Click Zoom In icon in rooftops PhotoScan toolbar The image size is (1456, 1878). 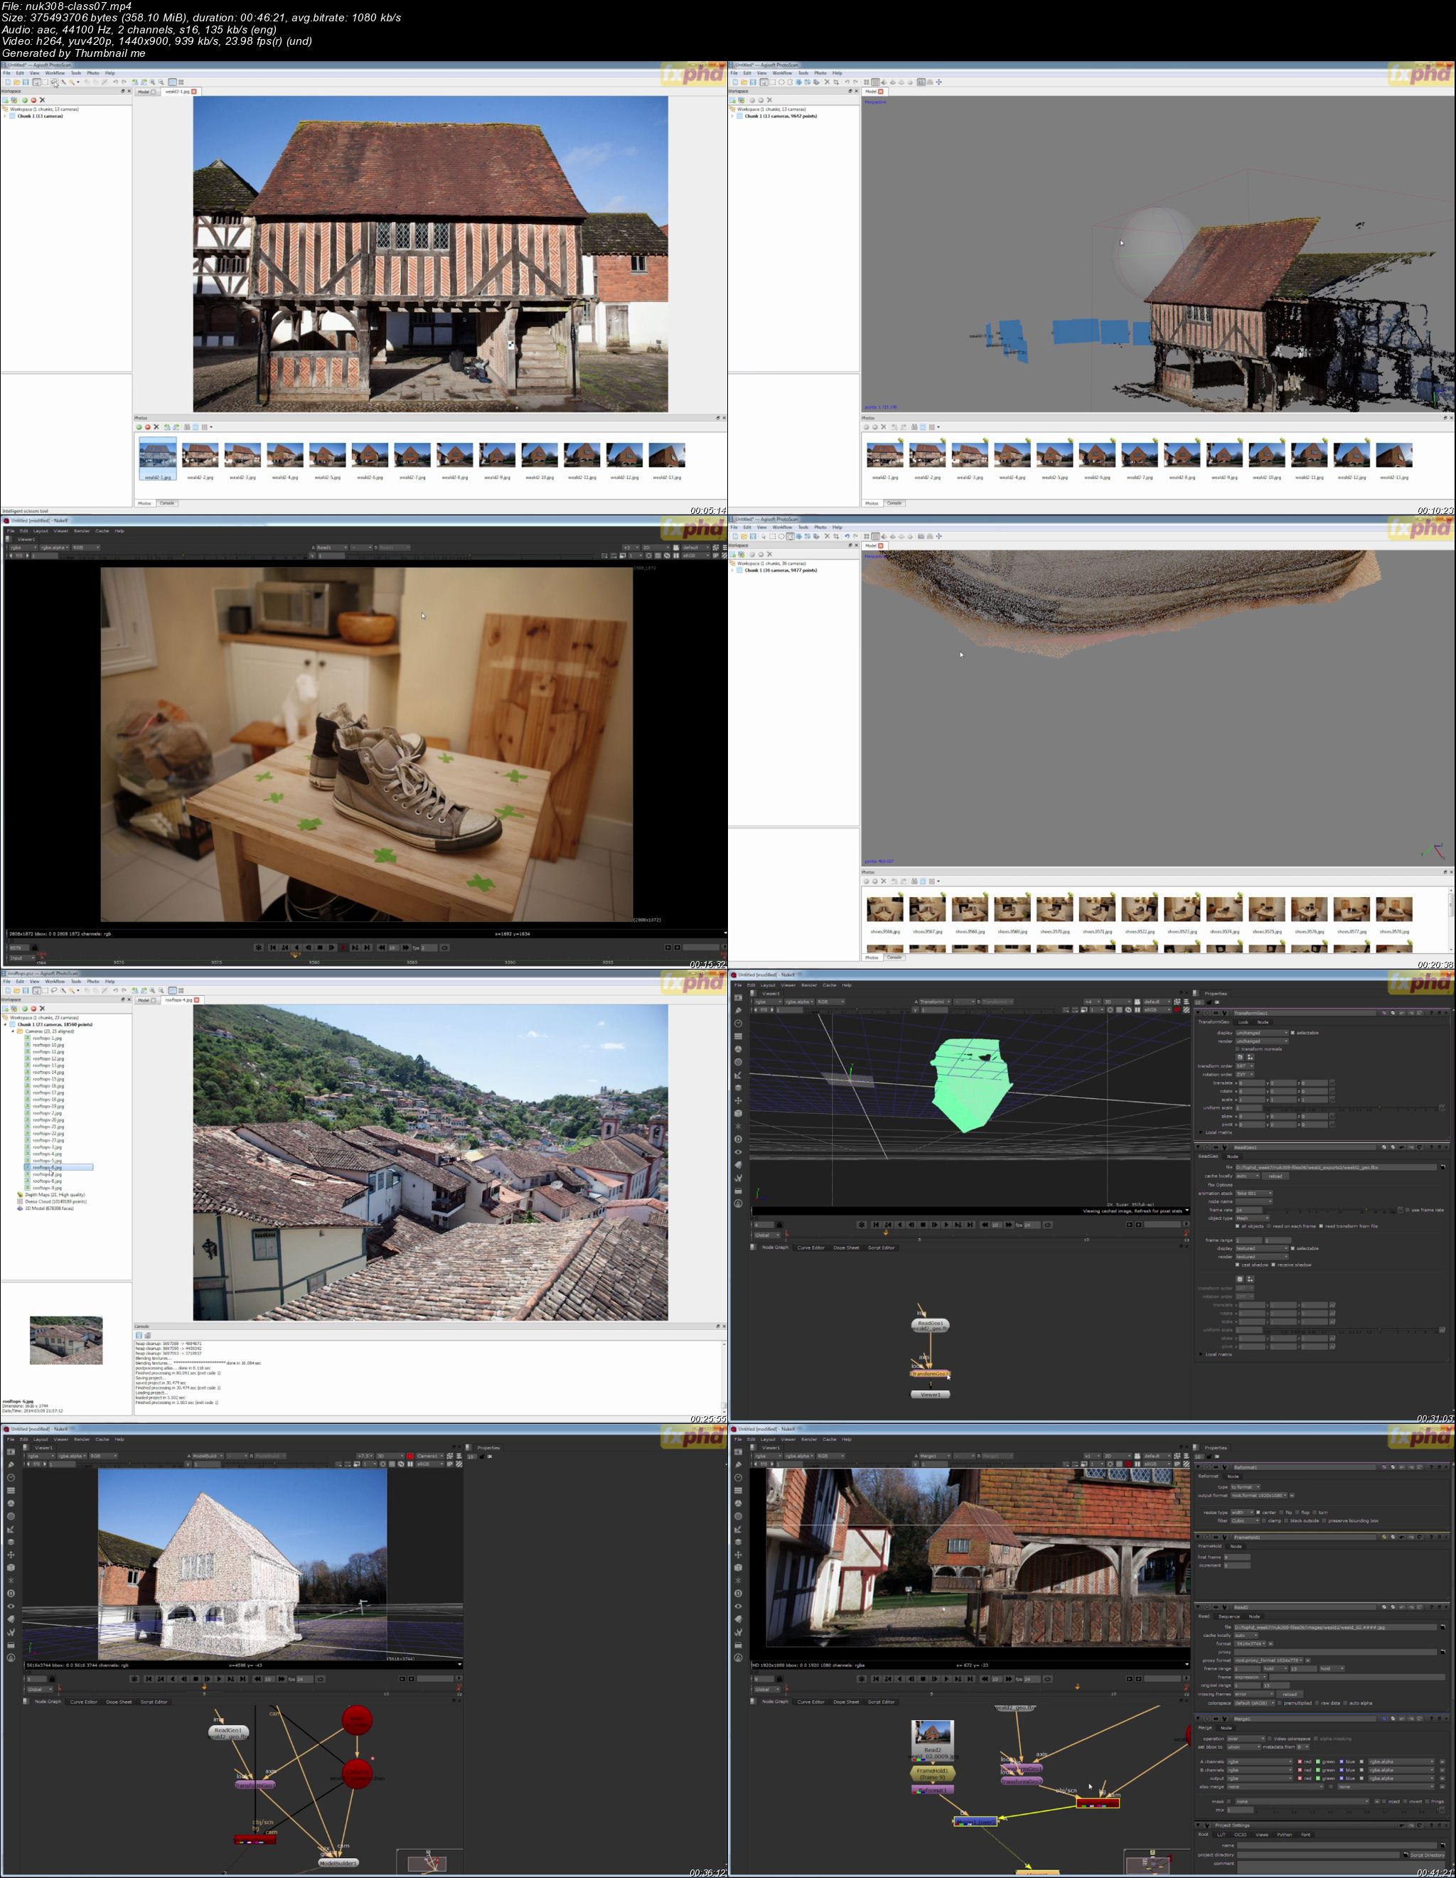click(x=152, y=992)
